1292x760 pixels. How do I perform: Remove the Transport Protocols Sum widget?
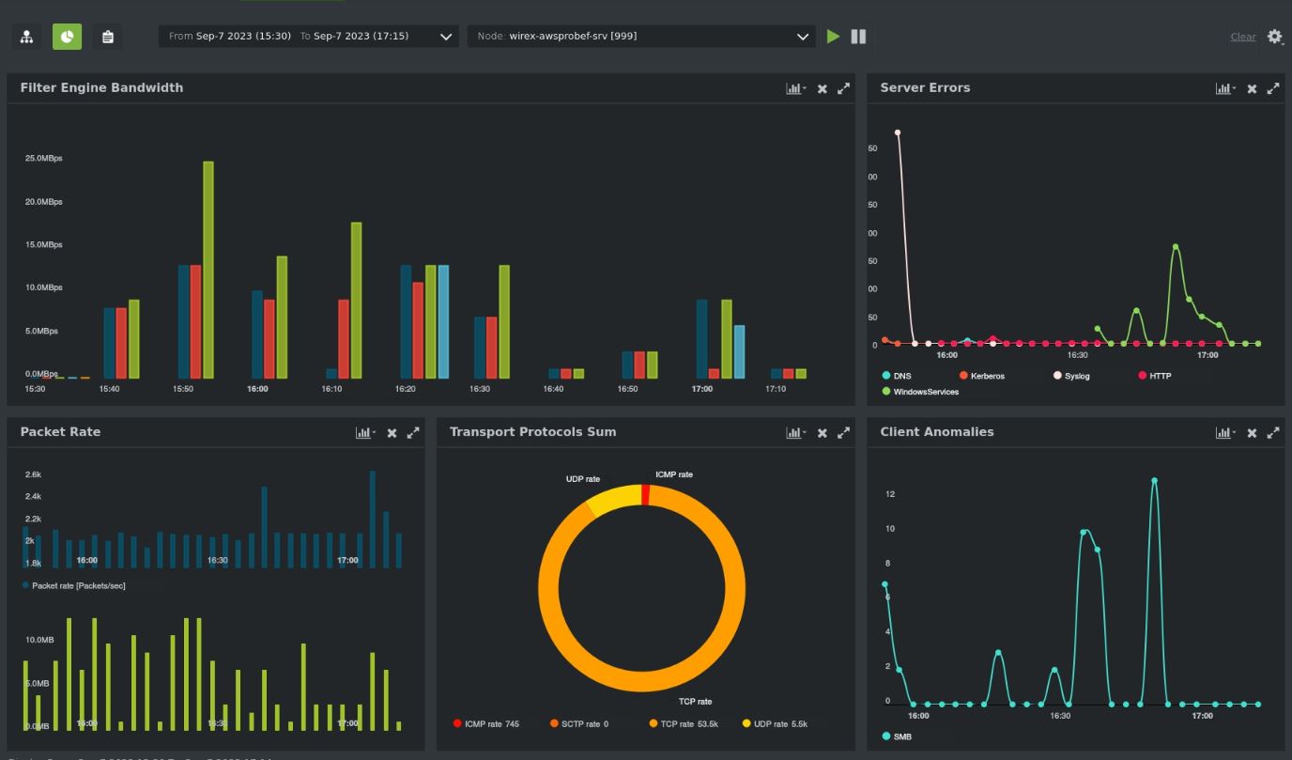pyautogui.click(x=822, y=433)
